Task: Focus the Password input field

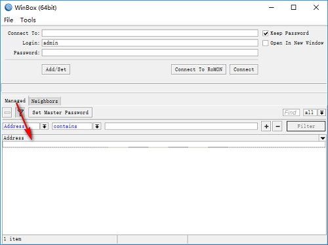Action: [150, 52]
